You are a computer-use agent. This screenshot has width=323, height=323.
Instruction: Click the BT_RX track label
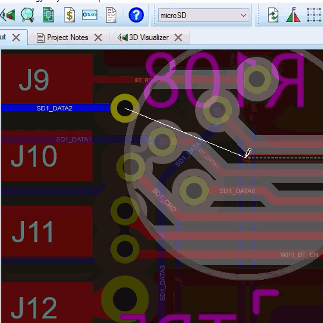click(143, 80)
